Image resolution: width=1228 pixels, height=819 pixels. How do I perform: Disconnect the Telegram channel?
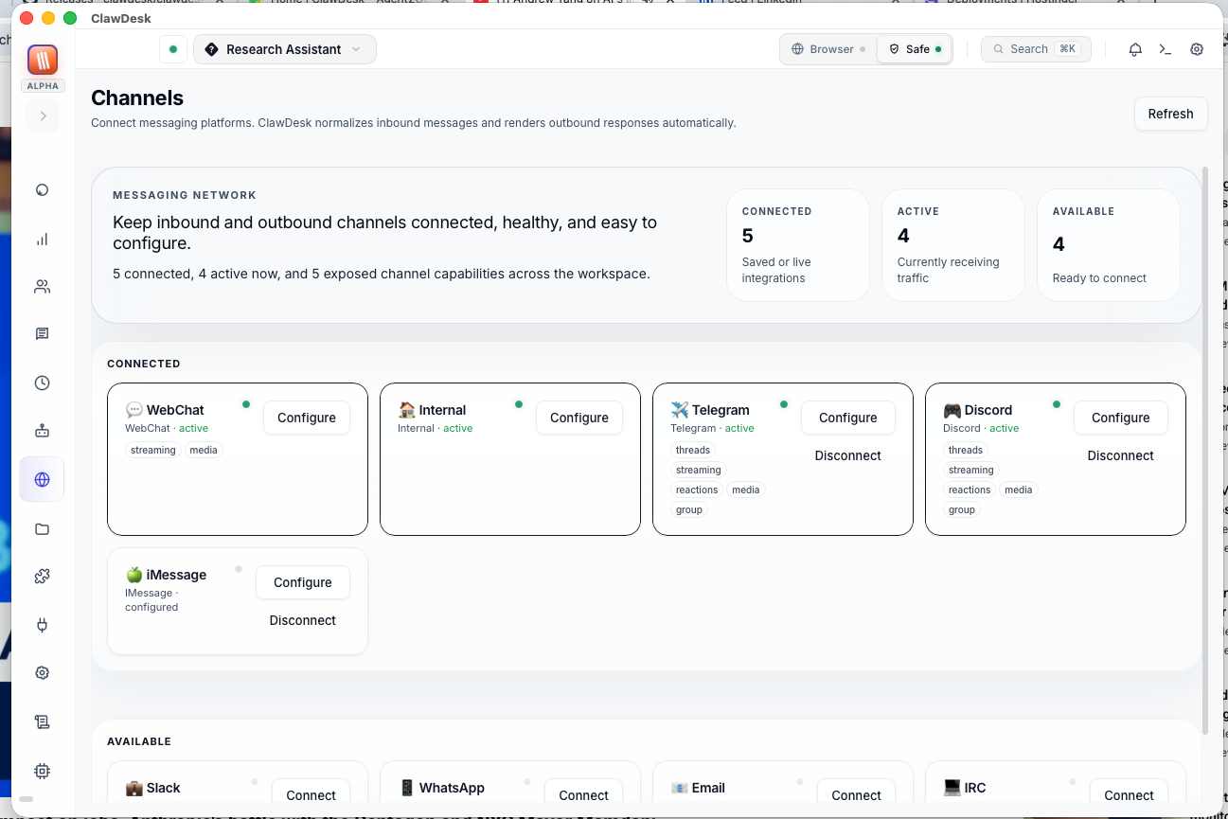(847, 455)
